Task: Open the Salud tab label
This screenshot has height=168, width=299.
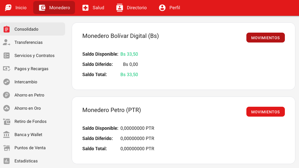Action: click(x=98, y=8)
